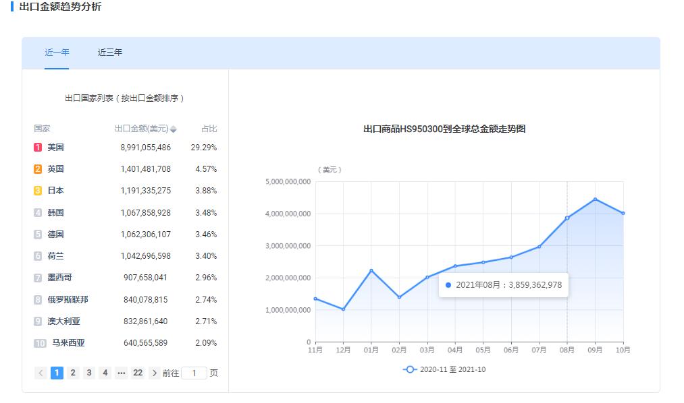Jump to page 22 of the country list
This screenshot has height=403, width=684.
[x=137, y=373]
